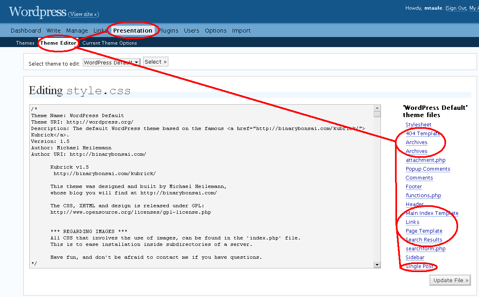Click the editor scrollbar thumb
479x297 pixels.
(377, 114)
